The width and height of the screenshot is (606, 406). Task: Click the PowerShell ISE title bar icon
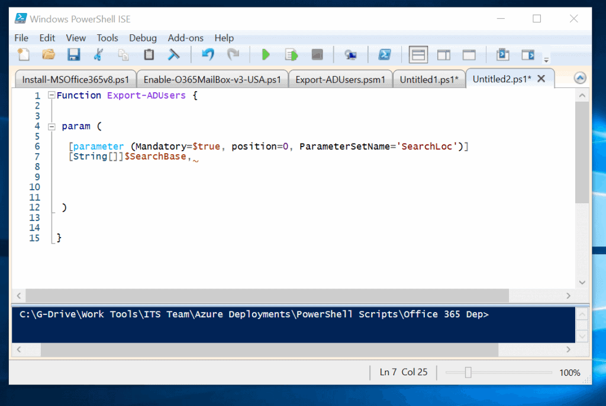click(21, 18)
